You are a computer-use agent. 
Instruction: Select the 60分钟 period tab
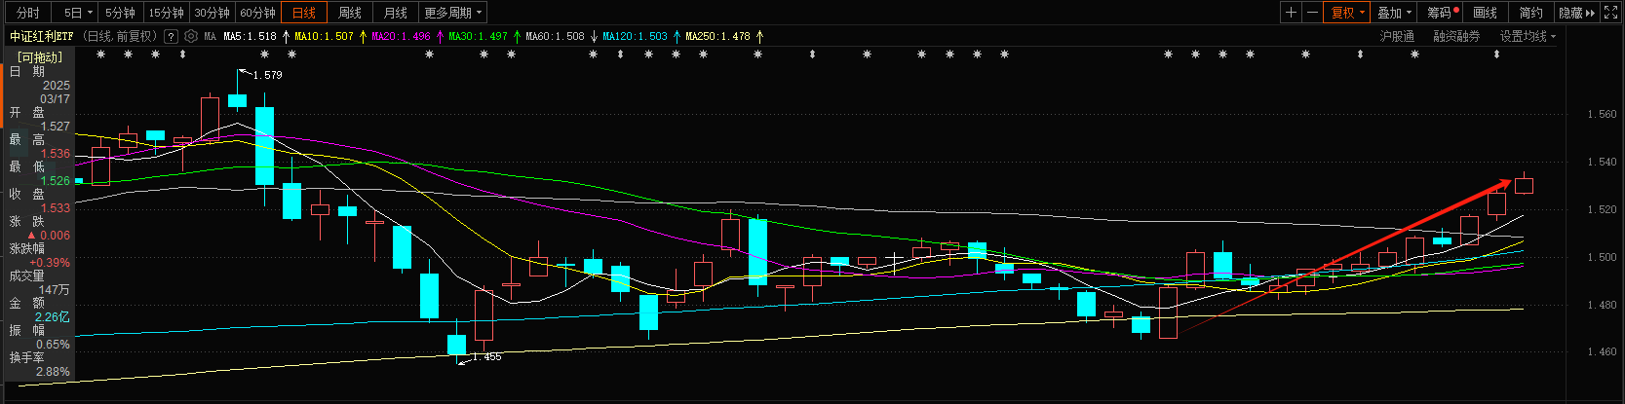(x=257, y=13)
